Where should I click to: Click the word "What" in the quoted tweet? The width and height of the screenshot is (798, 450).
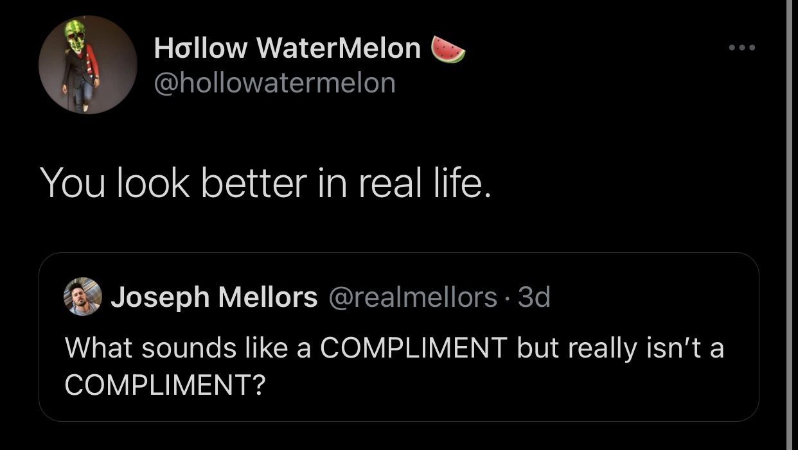pos(98,348)
